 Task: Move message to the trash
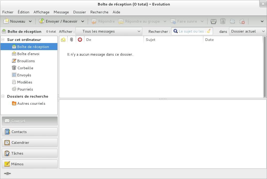tap(222, 21)
